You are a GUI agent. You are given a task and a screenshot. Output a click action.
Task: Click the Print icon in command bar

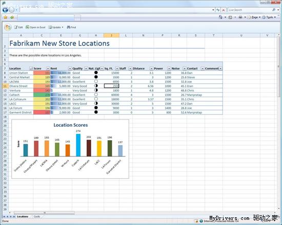240,17
